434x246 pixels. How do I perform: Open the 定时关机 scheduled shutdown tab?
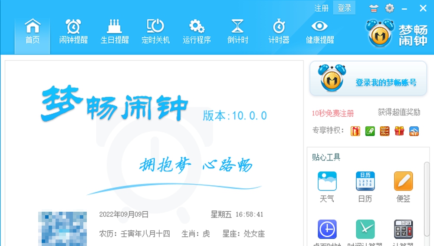point(155,32)
